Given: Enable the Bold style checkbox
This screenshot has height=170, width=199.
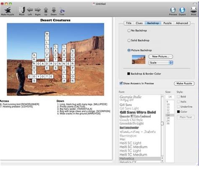Looking at the screenshot, I should [x=178, y=97].
